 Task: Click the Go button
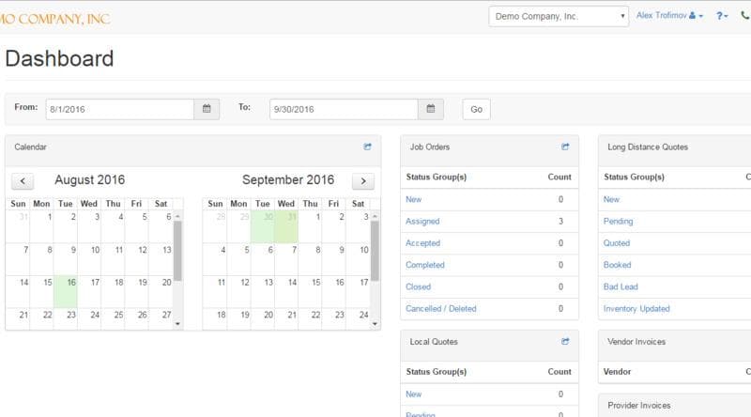[476, 110]
